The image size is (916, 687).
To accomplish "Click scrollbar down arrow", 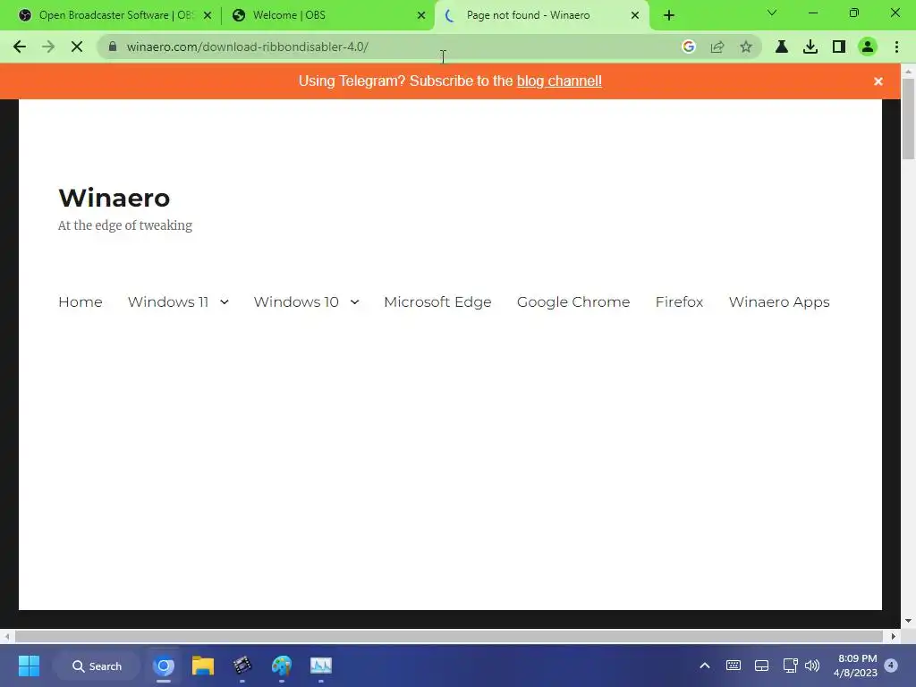I will [x=908, y=621].
